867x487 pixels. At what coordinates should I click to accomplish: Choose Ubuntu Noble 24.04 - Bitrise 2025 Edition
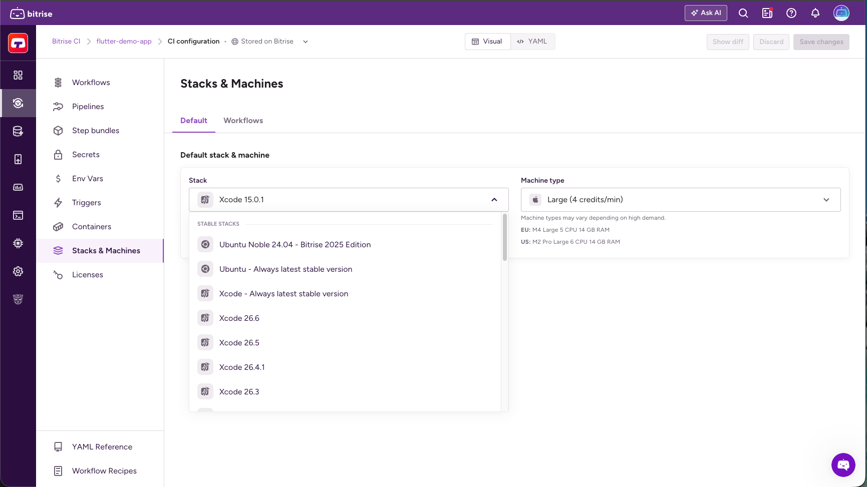click(x=345, y=245)
